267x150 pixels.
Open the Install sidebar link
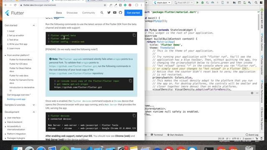(10, 31)
